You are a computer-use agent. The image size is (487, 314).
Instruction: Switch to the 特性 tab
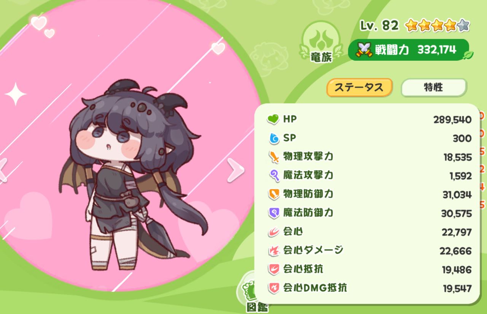433,88
